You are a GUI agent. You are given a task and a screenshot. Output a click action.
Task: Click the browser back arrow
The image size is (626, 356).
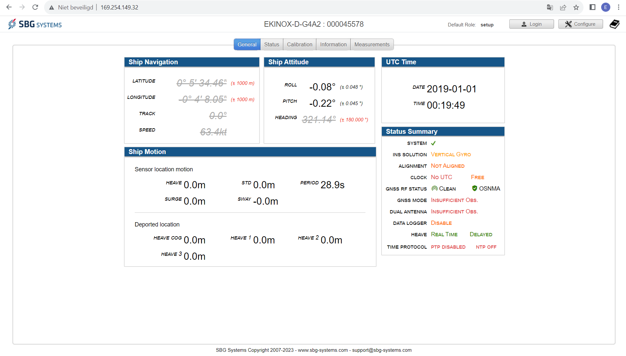click(9, 7)
